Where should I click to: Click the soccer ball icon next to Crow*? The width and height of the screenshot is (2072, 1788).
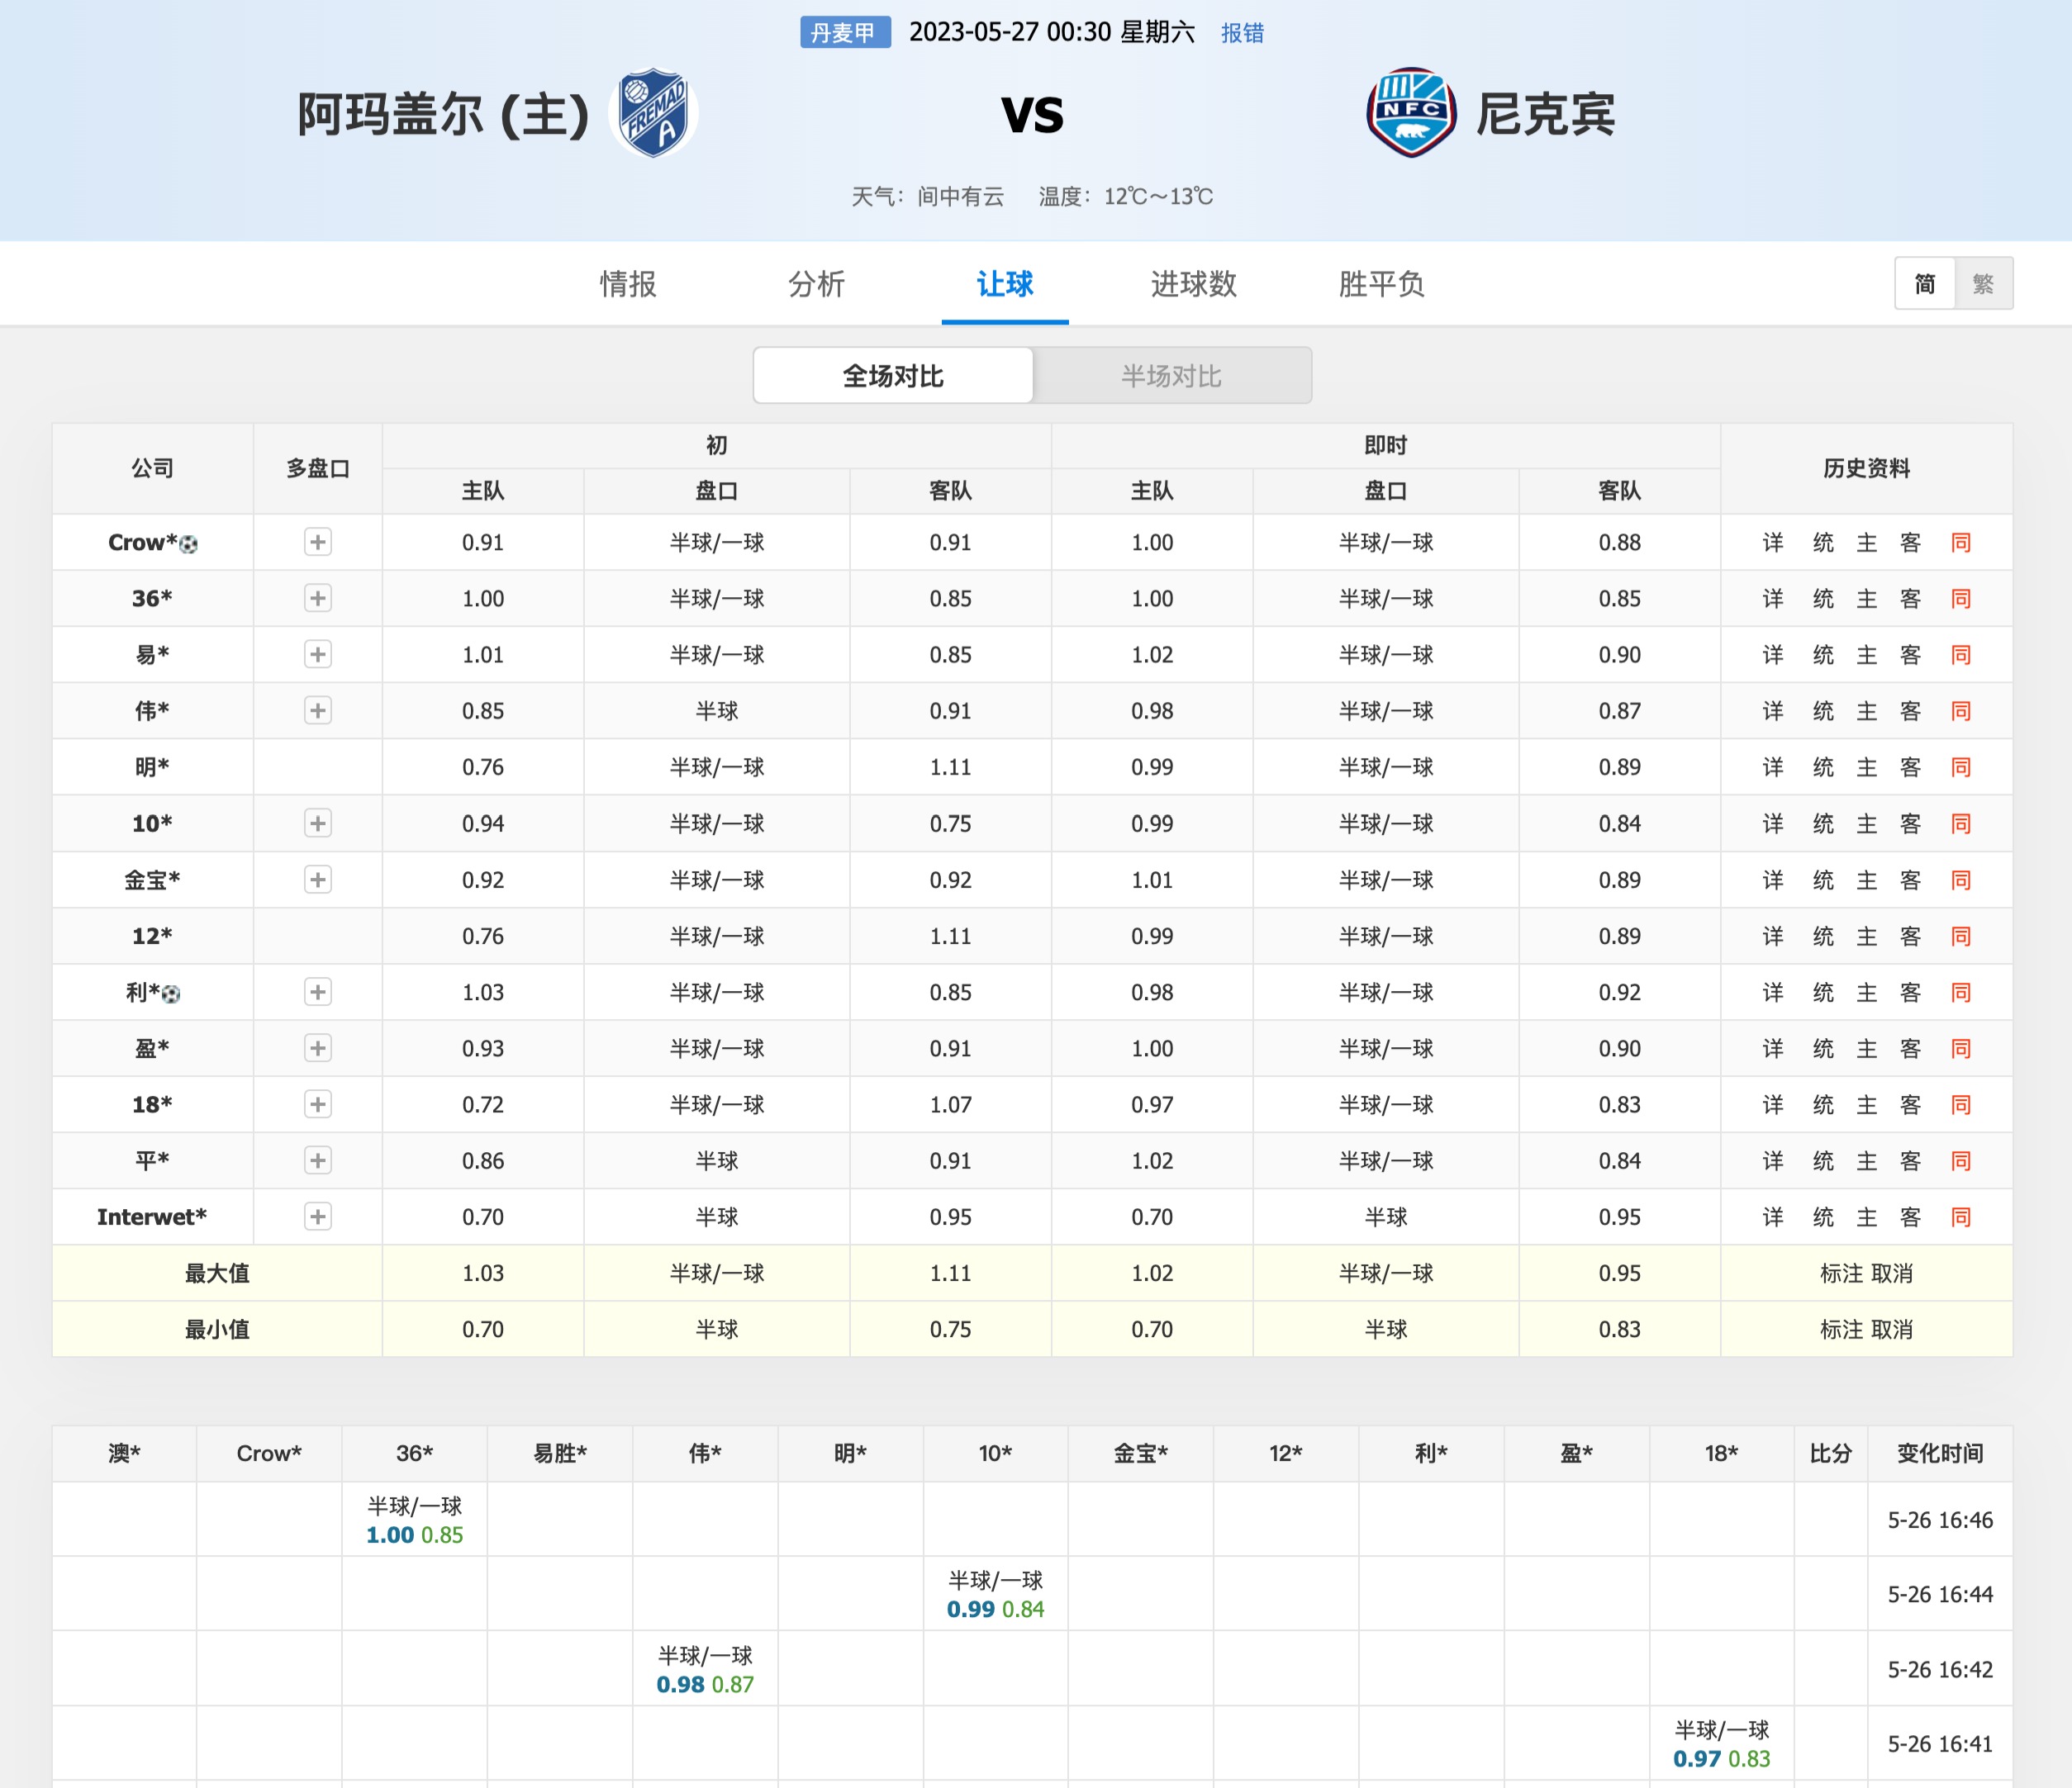188,545
